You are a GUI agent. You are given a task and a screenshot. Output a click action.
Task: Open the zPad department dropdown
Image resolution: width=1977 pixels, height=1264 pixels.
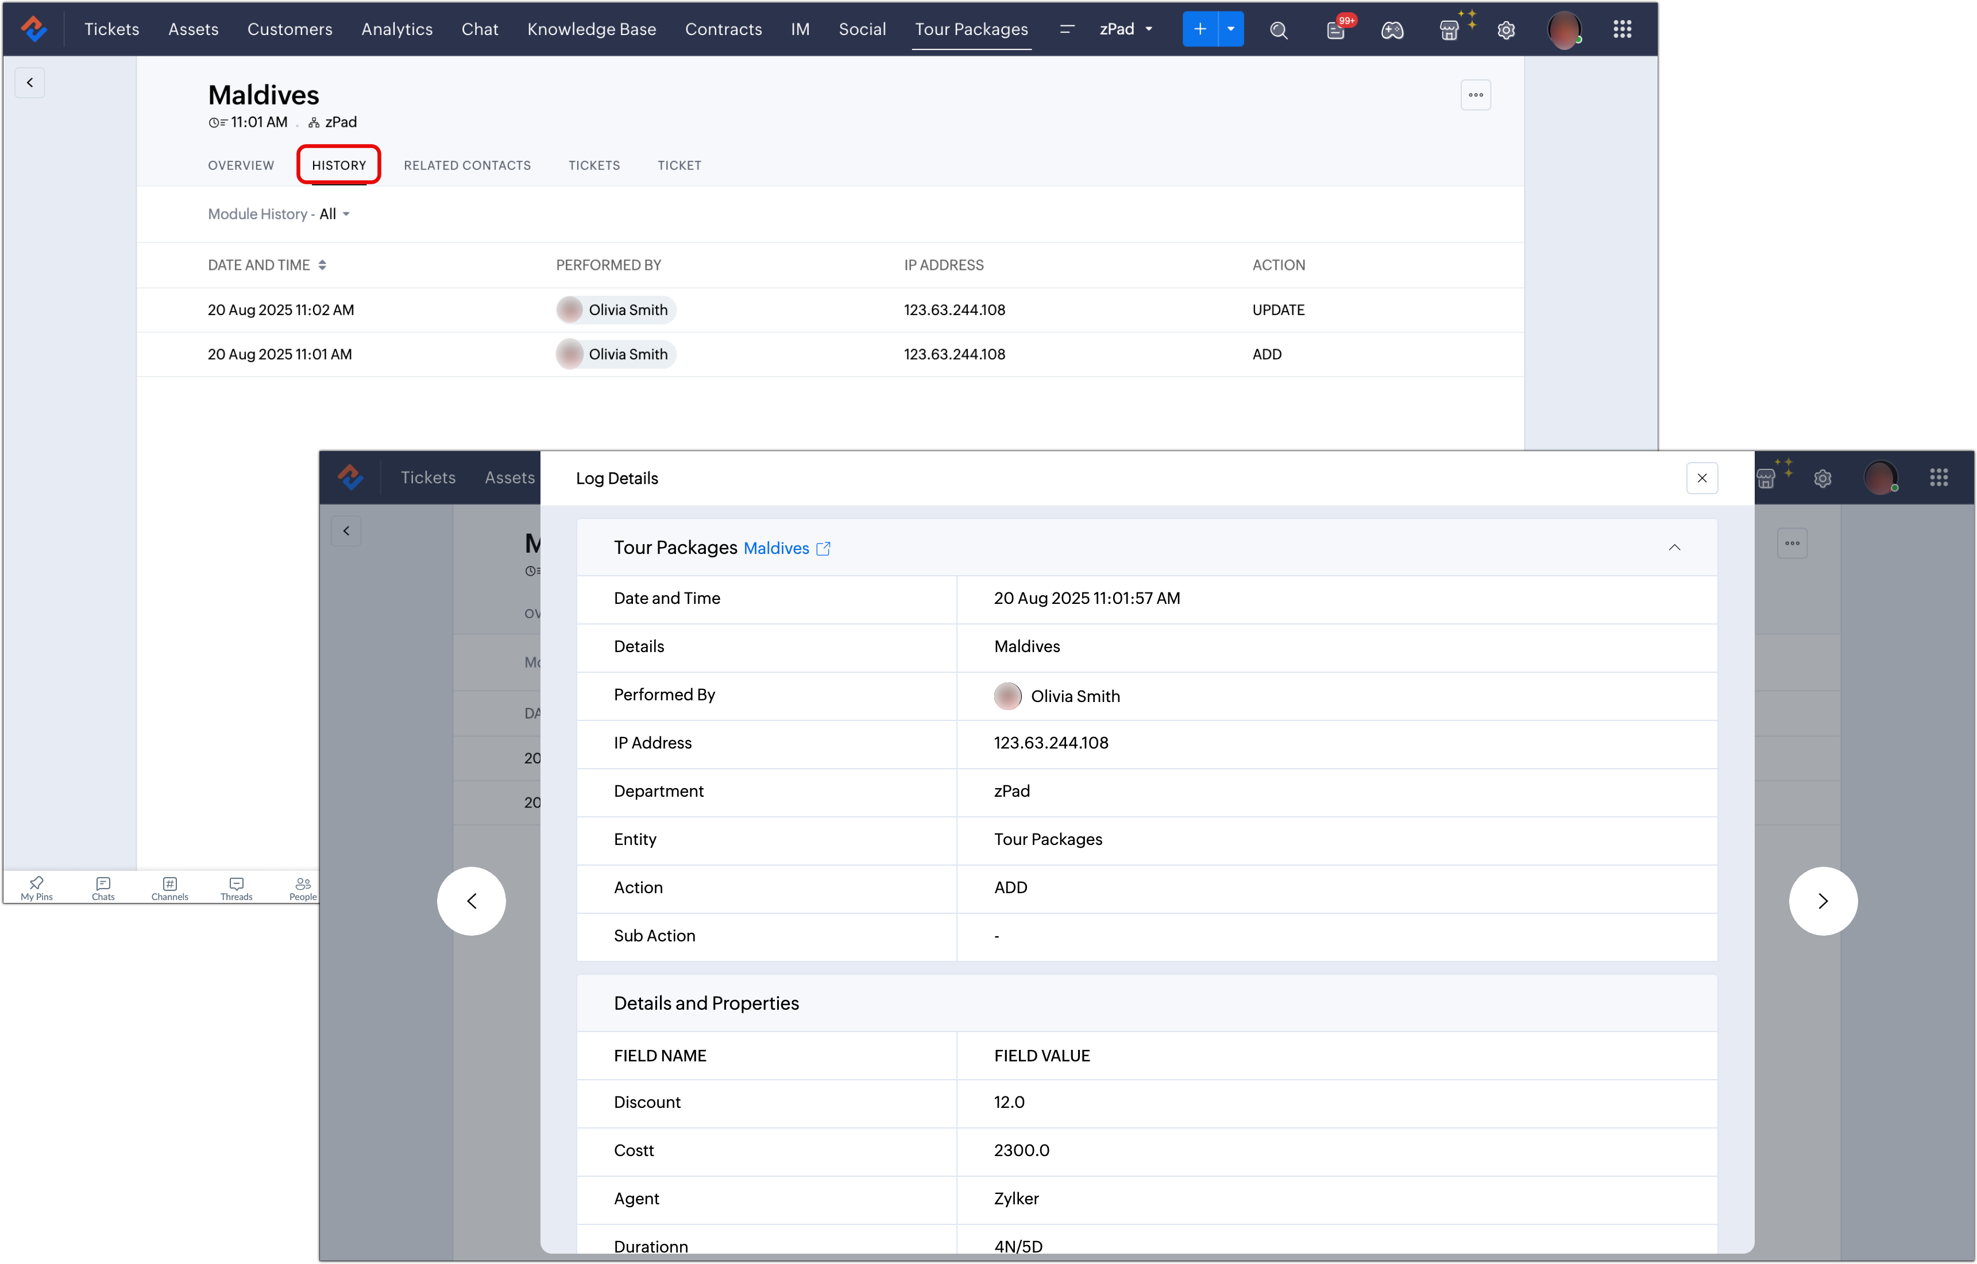(x=1126, y=29)
